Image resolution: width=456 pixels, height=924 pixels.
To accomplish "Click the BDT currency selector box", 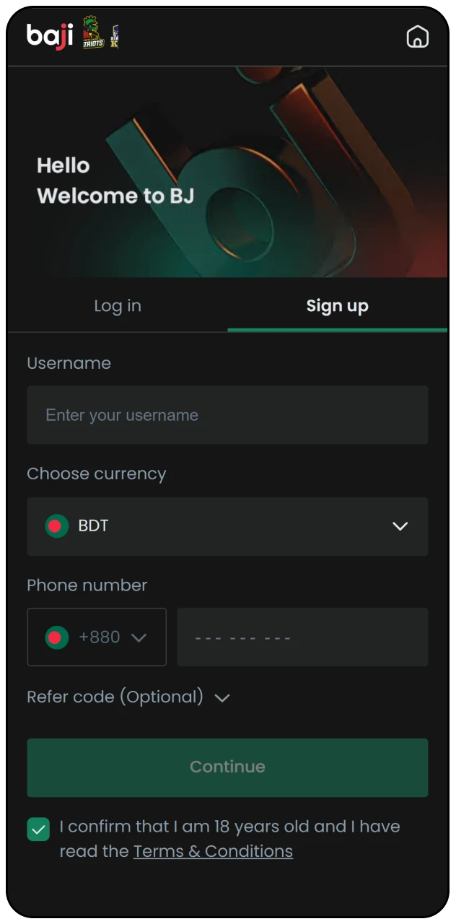I will click(x=227, y=526).
